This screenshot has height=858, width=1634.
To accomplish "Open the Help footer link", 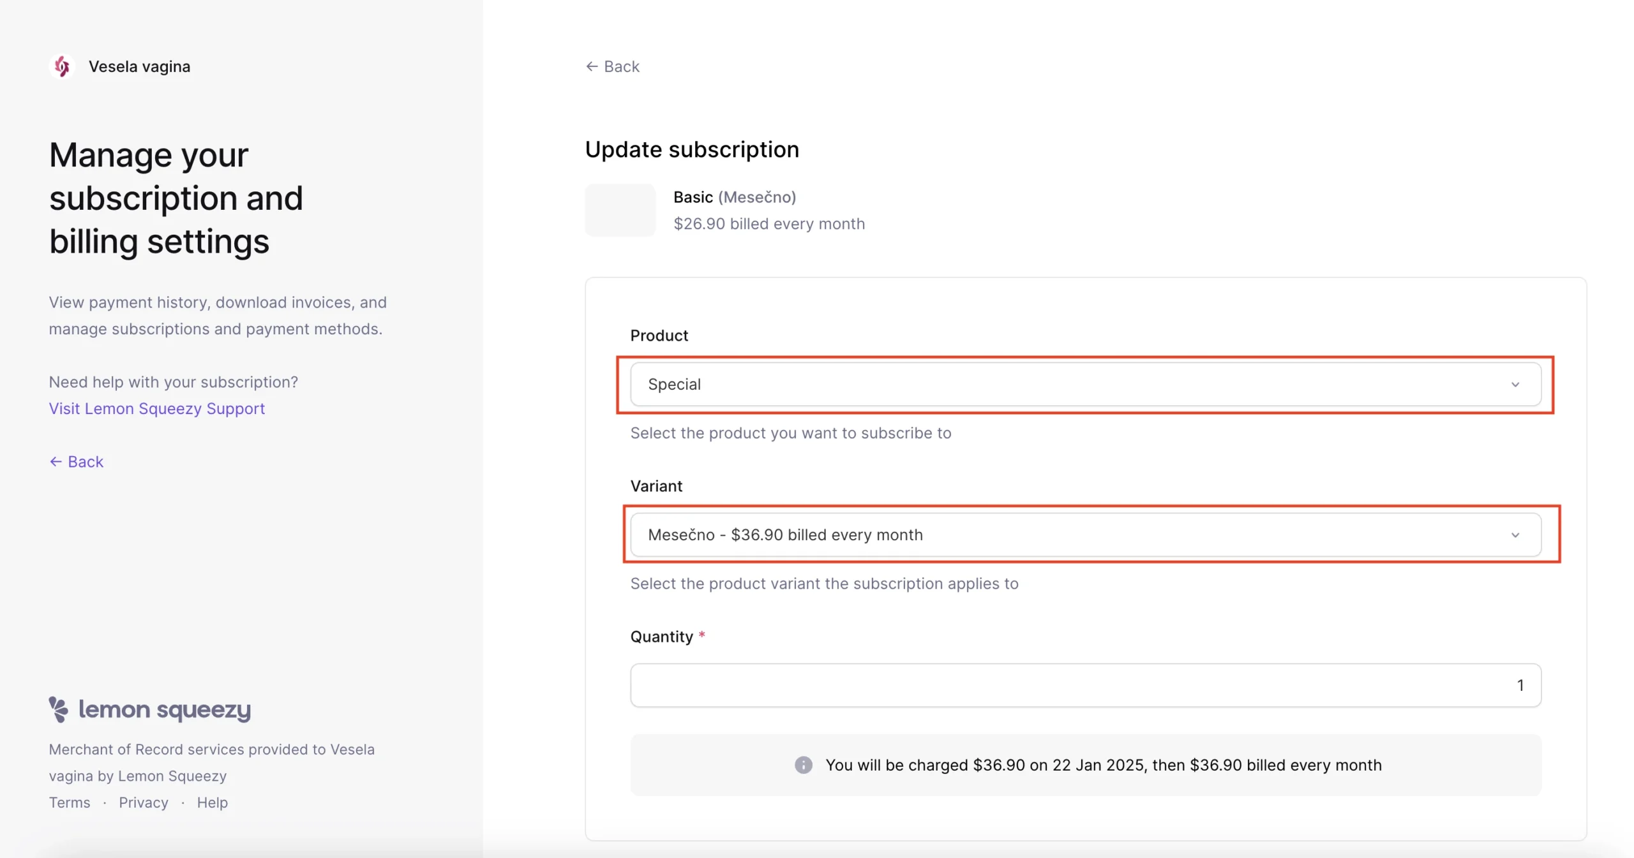I will point(212,803).
